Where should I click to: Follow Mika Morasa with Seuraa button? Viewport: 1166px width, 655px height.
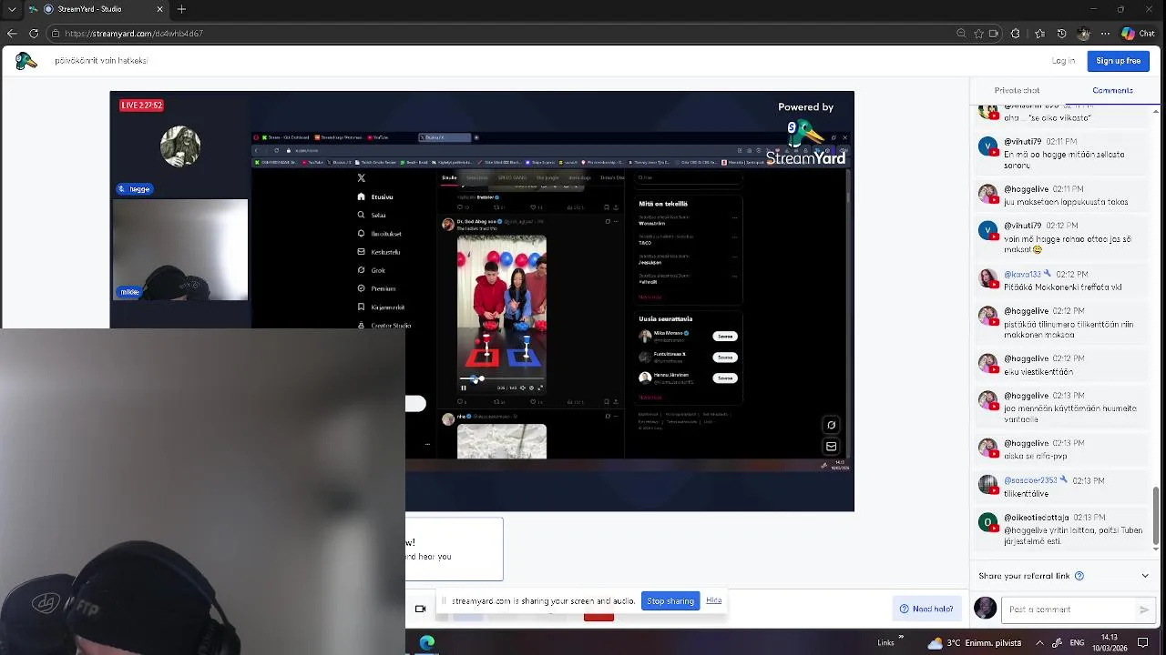pyautogui.click(x=725, y=336)
